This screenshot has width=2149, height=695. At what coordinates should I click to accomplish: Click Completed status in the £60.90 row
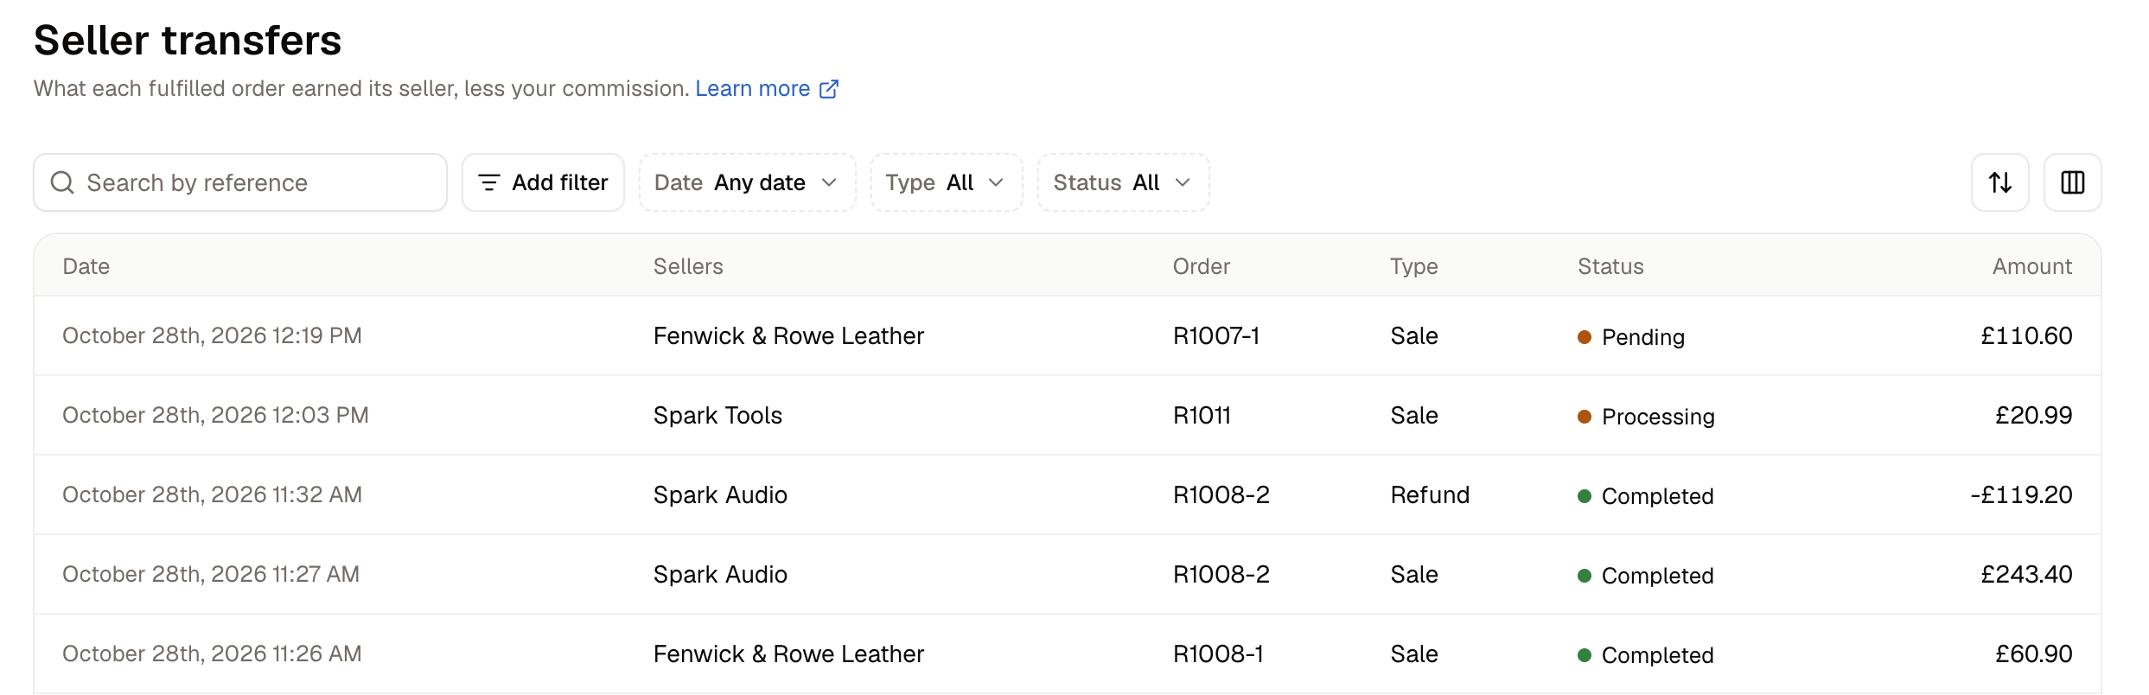click(x=1645, y=654)
